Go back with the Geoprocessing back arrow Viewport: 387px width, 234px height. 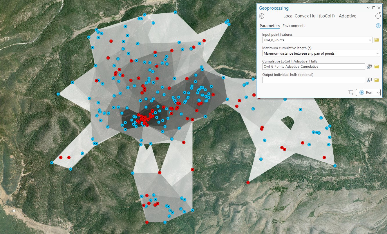click(262, 16)
